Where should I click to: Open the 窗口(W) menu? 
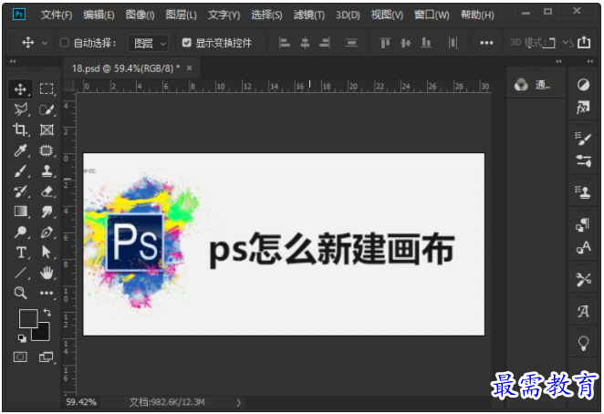coord(432,15)
